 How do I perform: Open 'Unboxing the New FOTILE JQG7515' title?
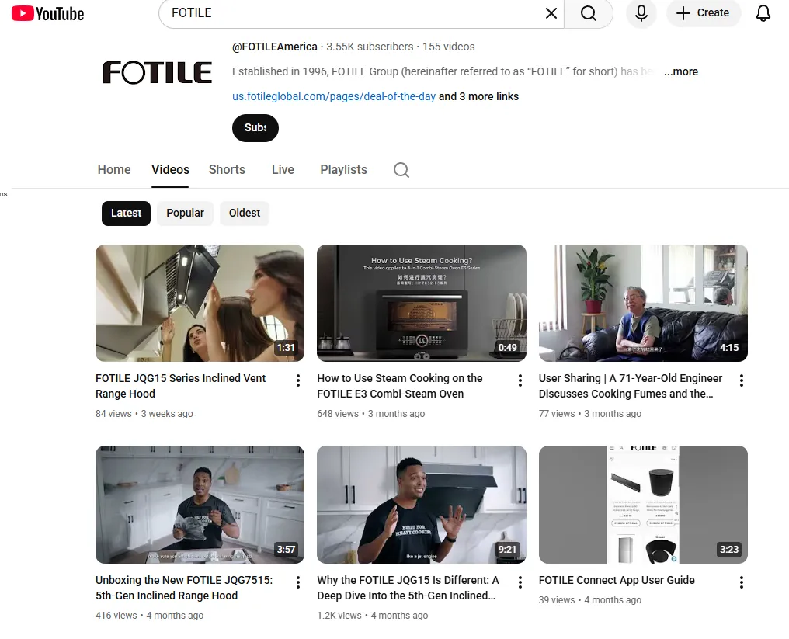click(x=184, y=588)
